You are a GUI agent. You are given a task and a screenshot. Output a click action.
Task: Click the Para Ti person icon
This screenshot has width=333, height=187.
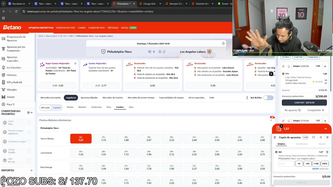(x=3, y=104)
